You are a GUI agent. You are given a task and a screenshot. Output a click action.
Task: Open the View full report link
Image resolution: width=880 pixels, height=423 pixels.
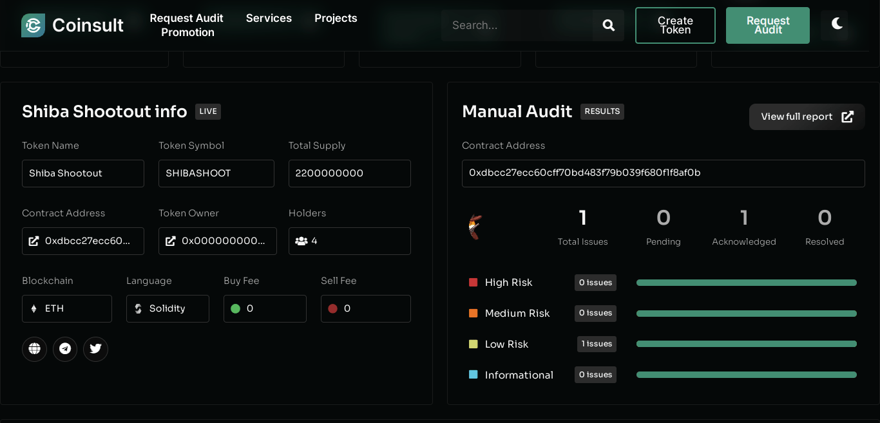click(807, 117)
